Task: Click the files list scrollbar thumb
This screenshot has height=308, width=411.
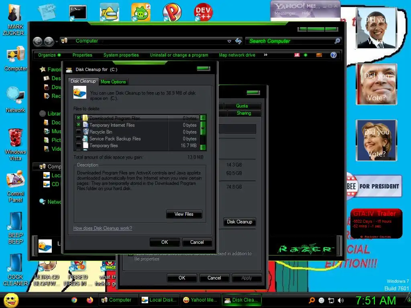Action: pyautogui.click(x=203, y=129)
